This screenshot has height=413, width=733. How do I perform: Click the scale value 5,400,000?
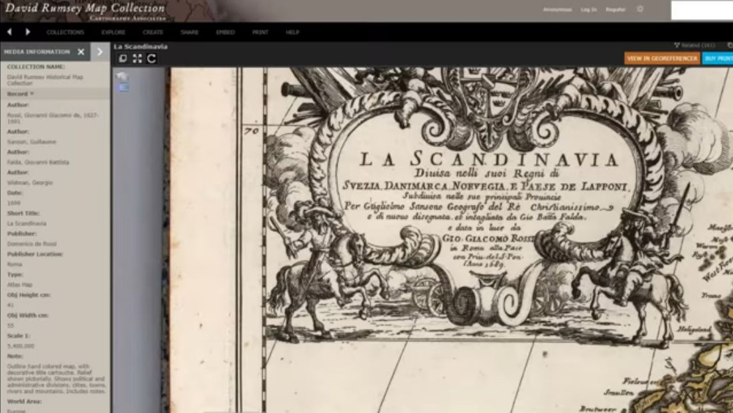coord(21,346)
